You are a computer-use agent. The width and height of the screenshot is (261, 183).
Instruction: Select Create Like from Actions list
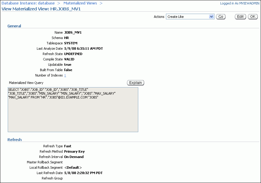coord(185,16)
